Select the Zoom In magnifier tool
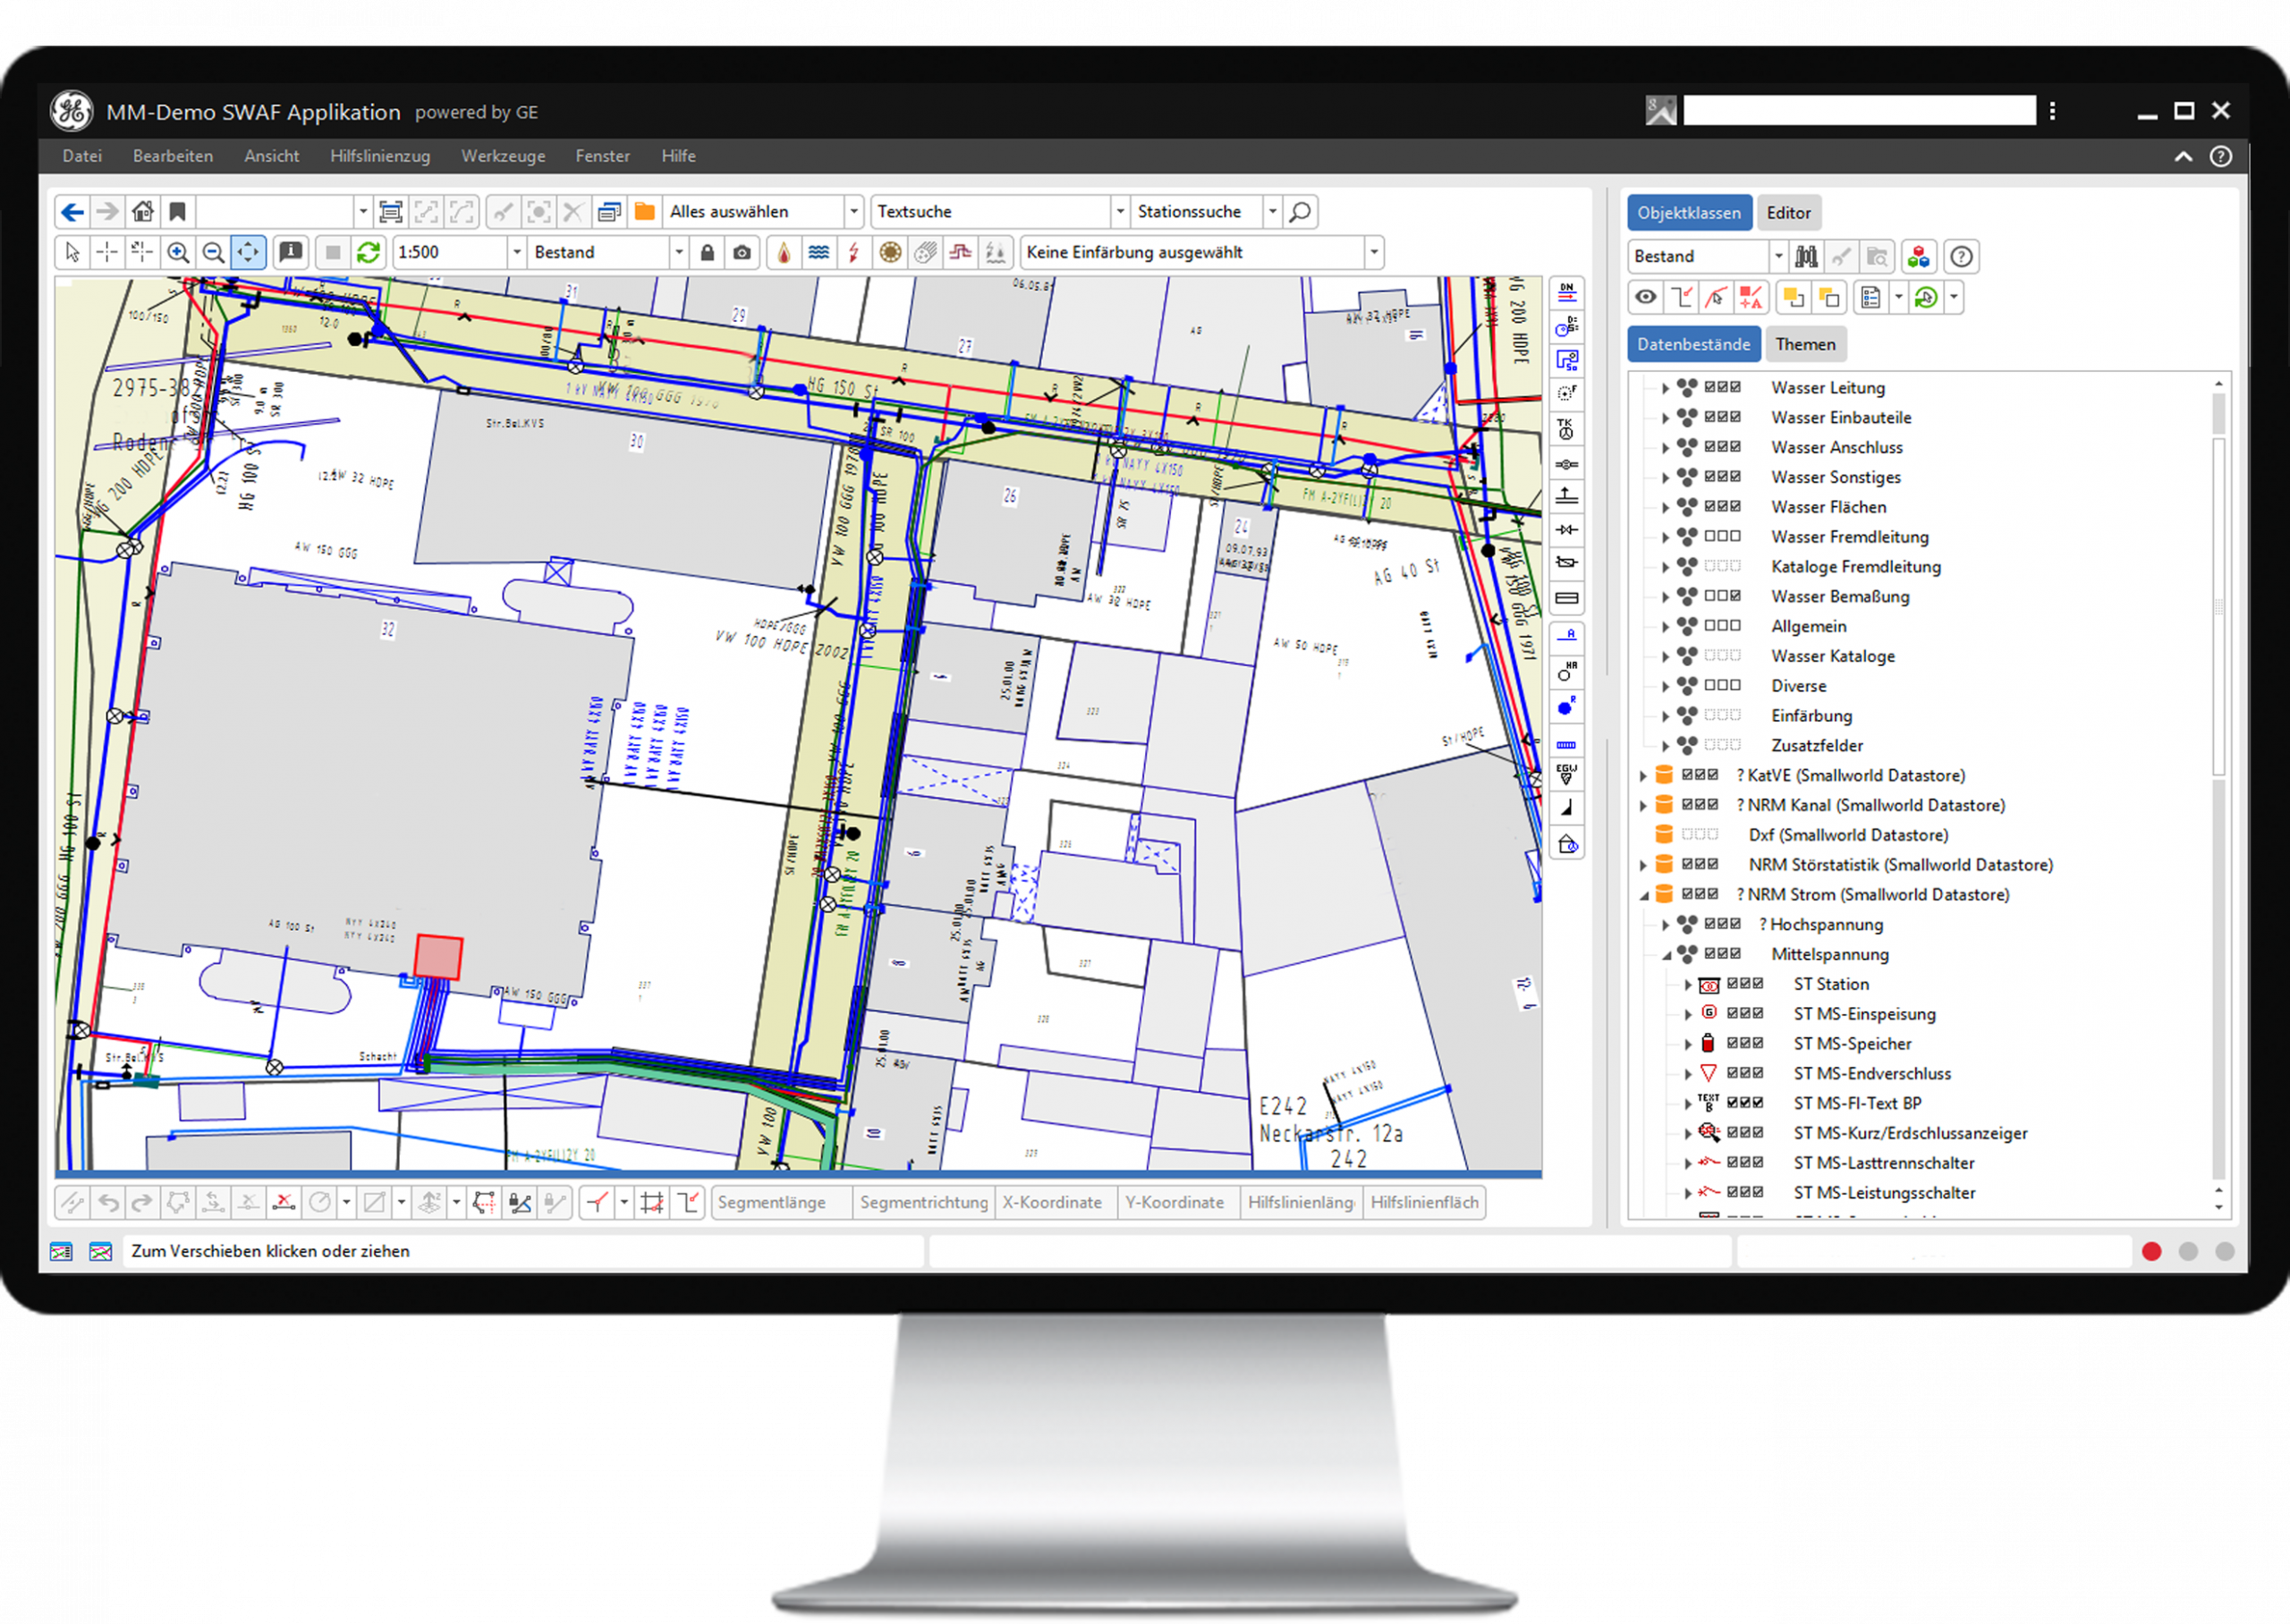Viewport: 2290px width, 1624px height. point(178,252)
